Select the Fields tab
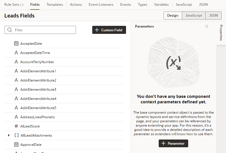 tap(35, 5)
